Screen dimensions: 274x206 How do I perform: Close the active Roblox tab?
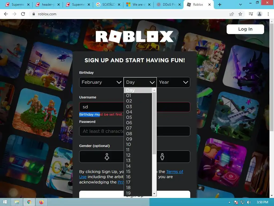(210, 5)
